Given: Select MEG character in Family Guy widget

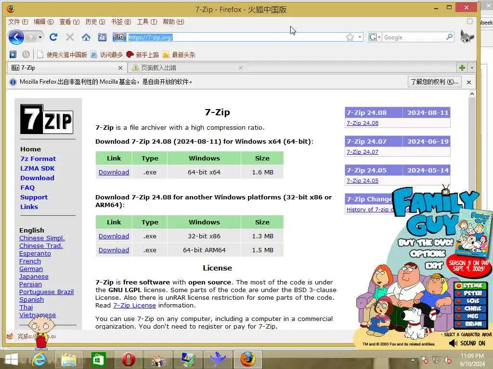Looking at the screenshot, I should pyautogui.click(x=470, y=316).
